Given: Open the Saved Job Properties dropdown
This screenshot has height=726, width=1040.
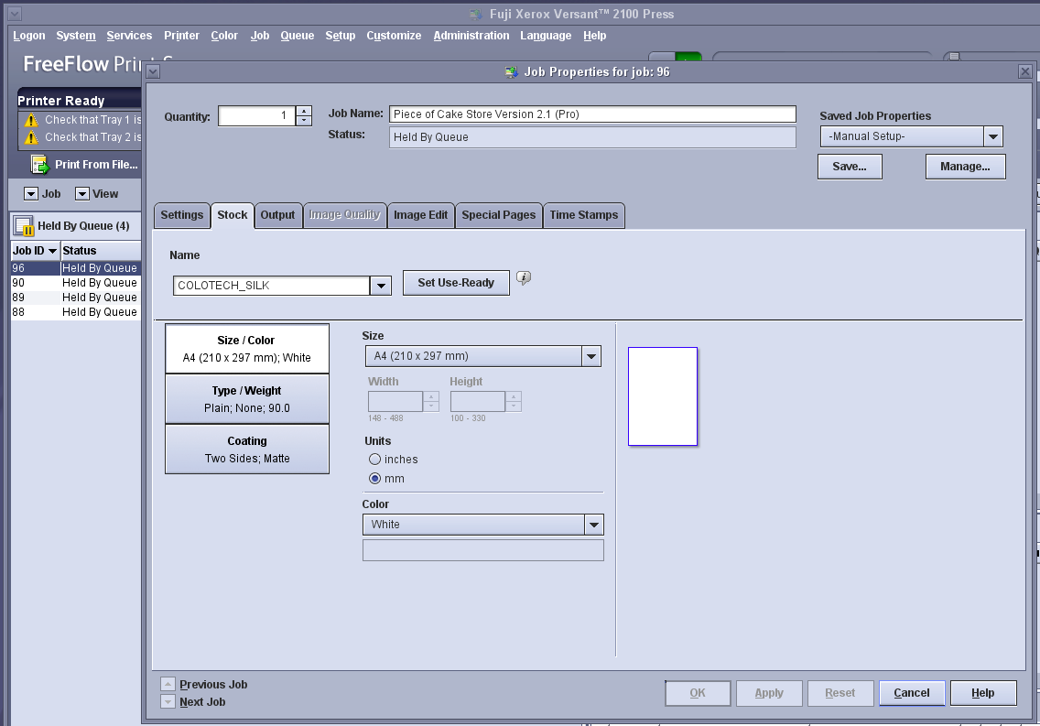Looking at the screenshot, I should pyautogui.click(x=992, y=136).
